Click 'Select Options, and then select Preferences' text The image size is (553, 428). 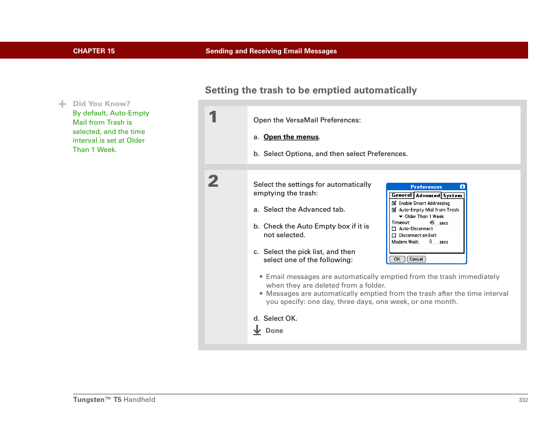(336, 154)
